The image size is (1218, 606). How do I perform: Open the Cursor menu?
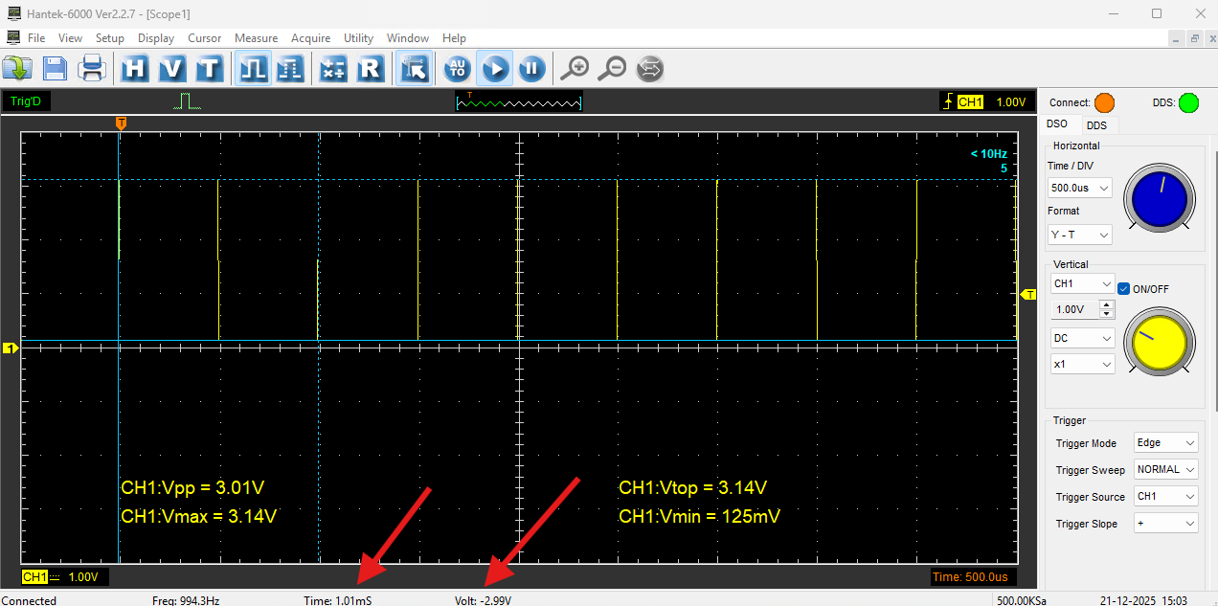click(205, 38)
